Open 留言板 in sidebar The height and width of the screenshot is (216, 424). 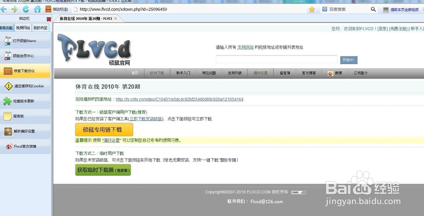[x=25, y=116]
